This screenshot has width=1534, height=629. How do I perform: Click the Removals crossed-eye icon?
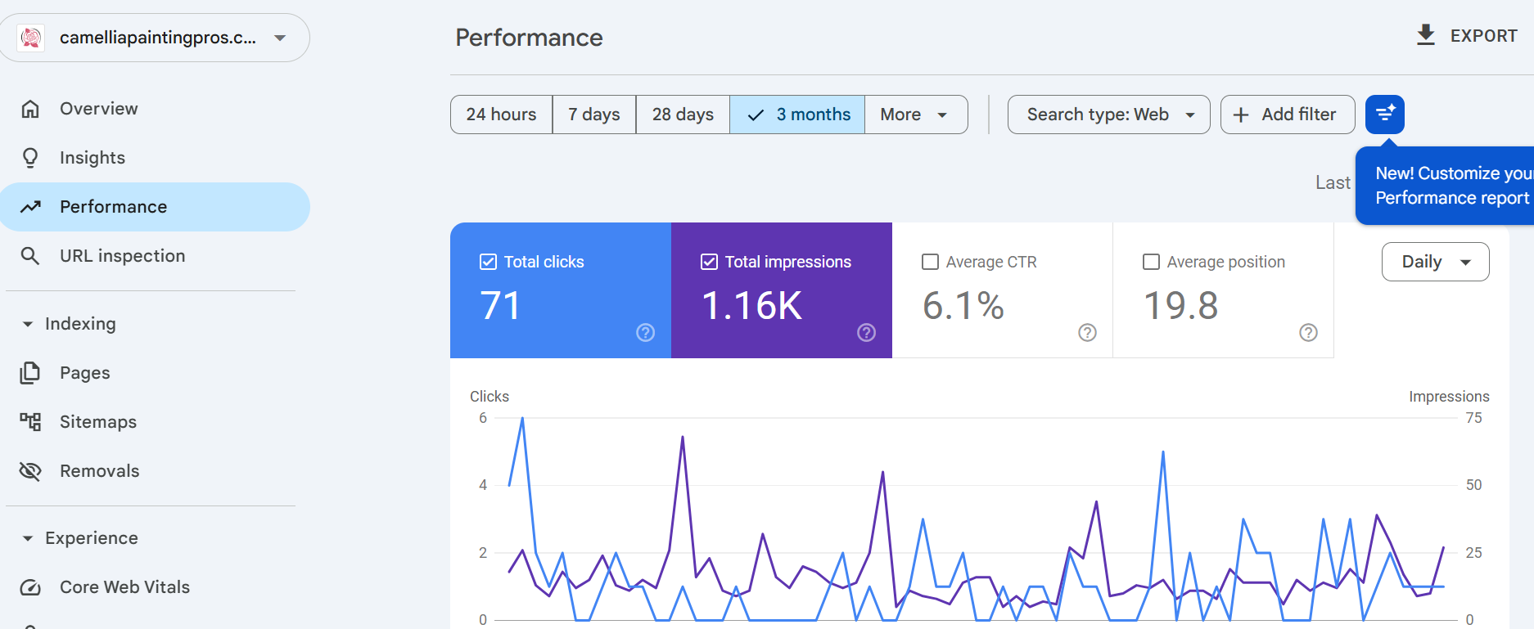click(30, 471)
